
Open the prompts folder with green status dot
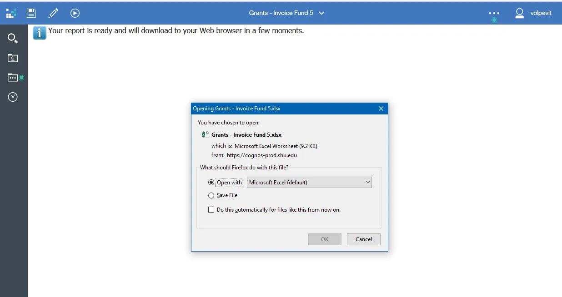tap(13, 77)
